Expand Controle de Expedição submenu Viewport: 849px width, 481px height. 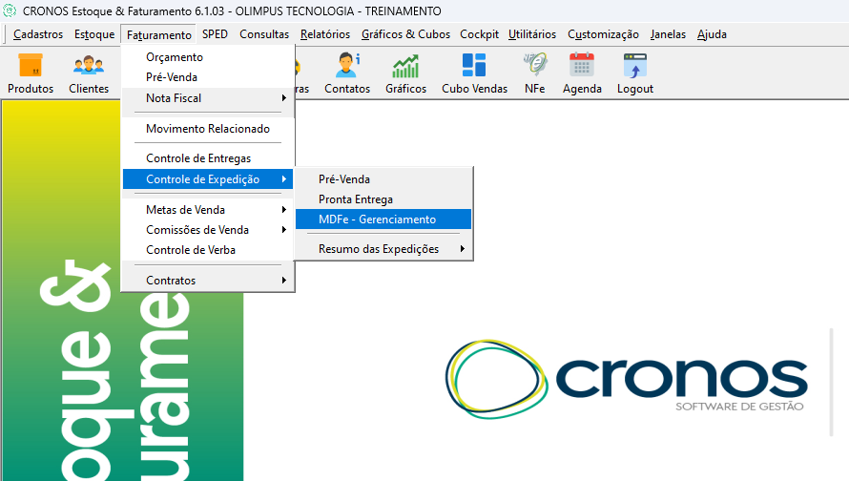(208, 178)
